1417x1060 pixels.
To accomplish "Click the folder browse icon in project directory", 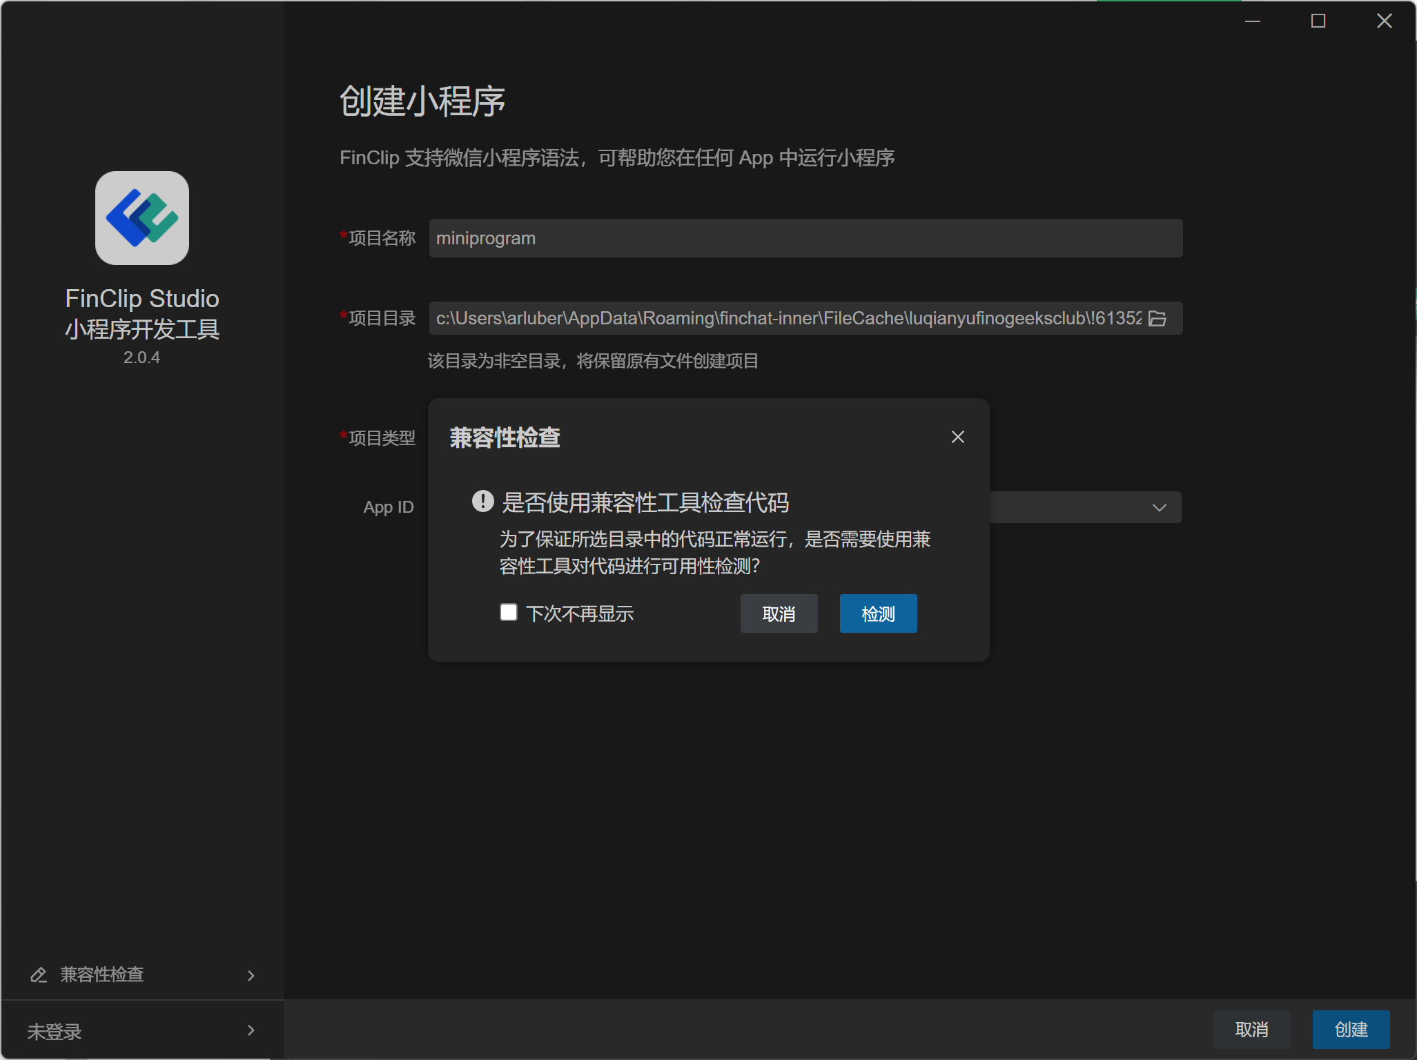I will tap(1157, 318).
